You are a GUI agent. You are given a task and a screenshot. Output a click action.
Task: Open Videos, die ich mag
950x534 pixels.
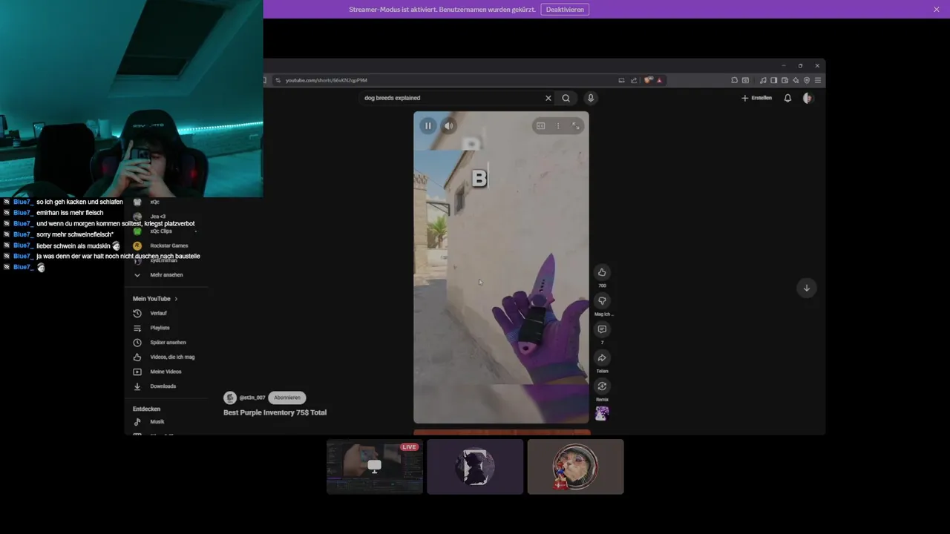pyautogui.click(x=164, y=357)
